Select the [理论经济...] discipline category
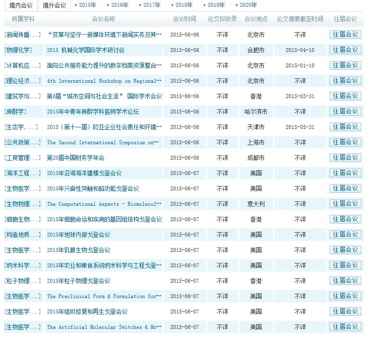 coord(23,81)
